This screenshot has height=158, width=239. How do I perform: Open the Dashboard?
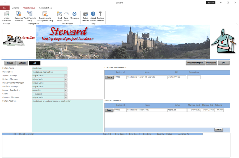click(211, 63)
